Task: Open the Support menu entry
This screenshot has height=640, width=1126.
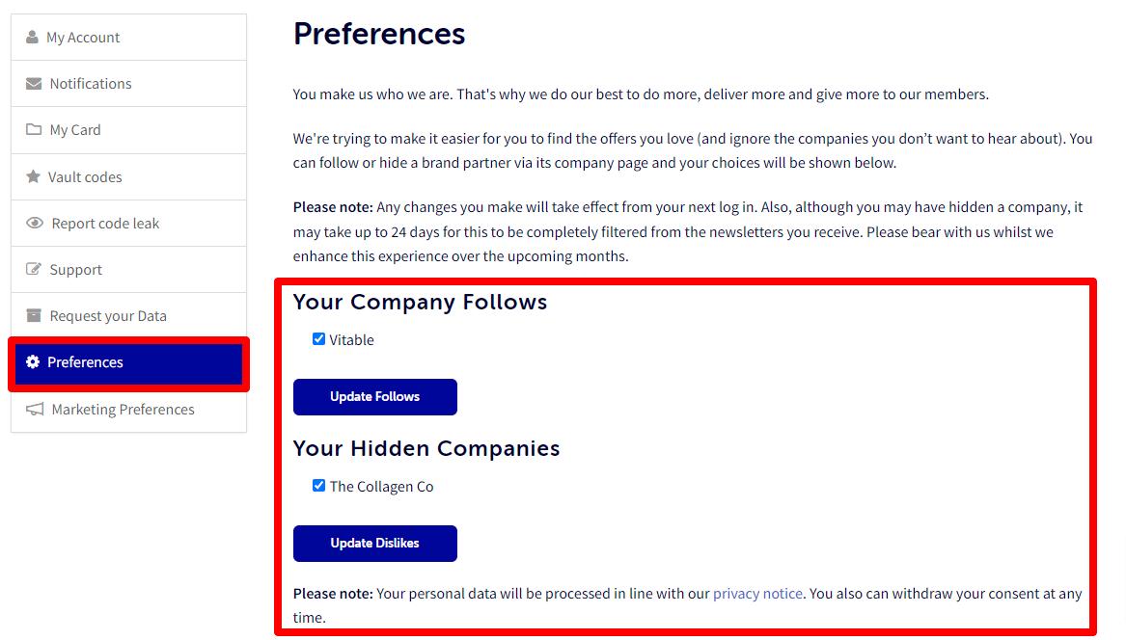Action: pos(75,270)
